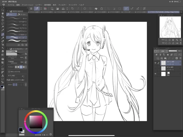Expand the canvas tab list chevron

[181, 12]
